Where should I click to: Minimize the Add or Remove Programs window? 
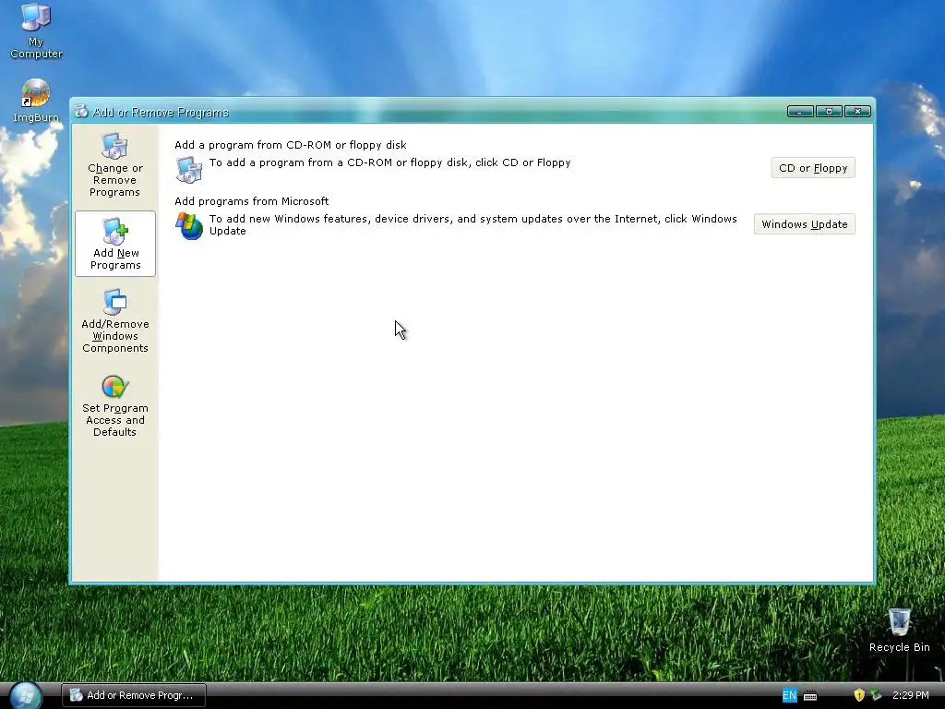800,112
